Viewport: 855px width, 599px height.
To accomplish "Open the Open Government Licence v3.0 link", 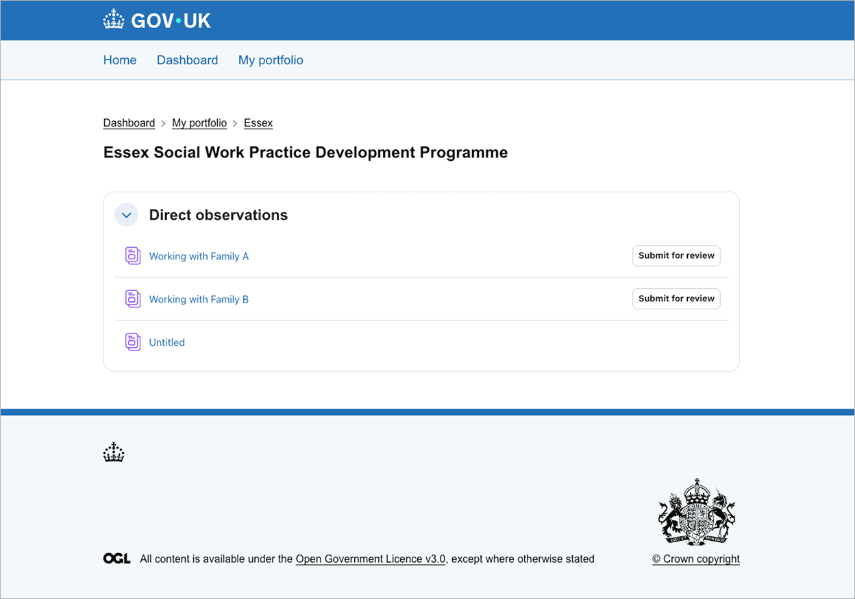I will pyautogui.click(x=370, y=559).
